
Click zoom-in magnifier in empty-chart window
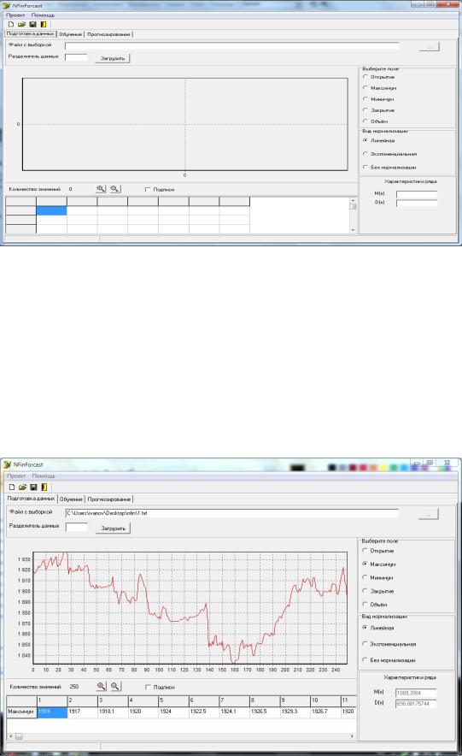pos(101,189)
